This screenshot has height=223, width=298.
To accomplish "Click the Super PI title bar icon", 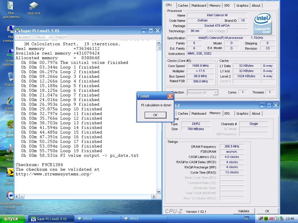I will click(x=17, y=31).
